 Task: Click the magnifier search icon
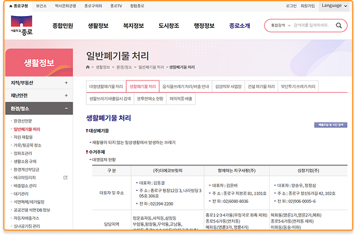(338, 25)
